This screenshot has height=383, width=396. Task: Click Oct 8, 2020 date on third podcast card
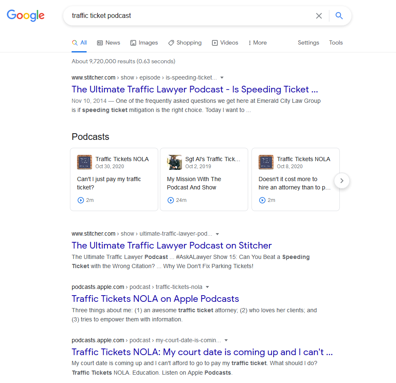(290, 167)
